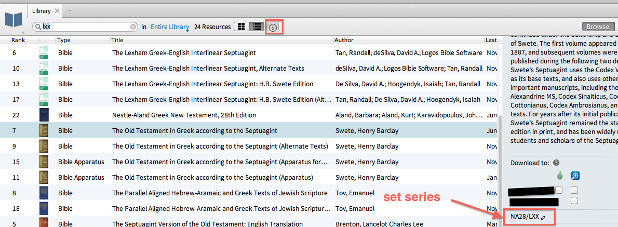
Task: Click cover icon of rank 13 Swete Edition
Action: pyautogui.click(x=44, y=84)
